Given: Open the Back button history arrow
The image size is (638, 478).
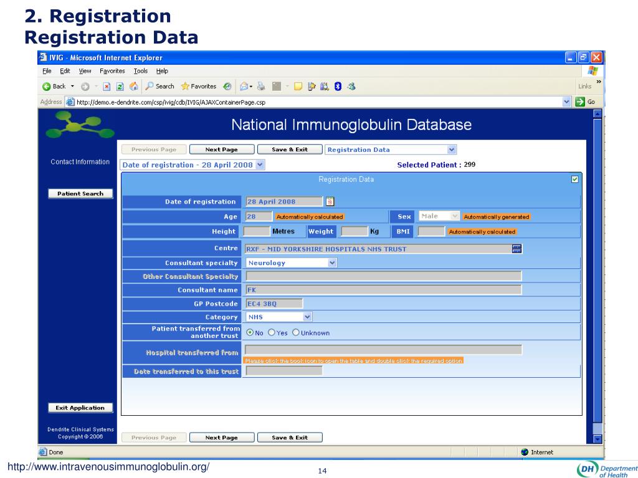Looking at the screenshot, I should coord(72,86).
